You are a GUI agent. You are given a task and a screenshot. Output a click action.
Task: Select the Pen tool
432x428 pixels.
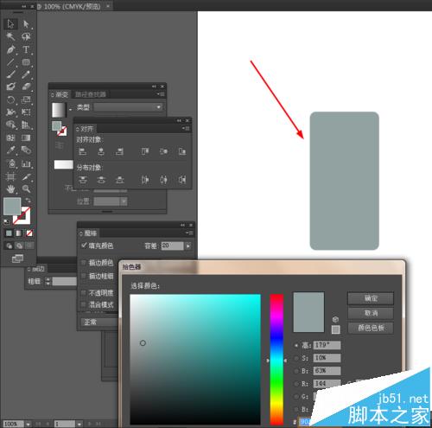point(10,49)
